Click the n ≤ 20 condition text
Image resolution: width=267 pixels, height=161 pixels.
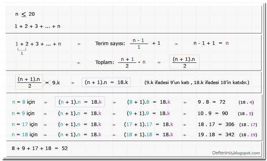click(x=25, y=14)
